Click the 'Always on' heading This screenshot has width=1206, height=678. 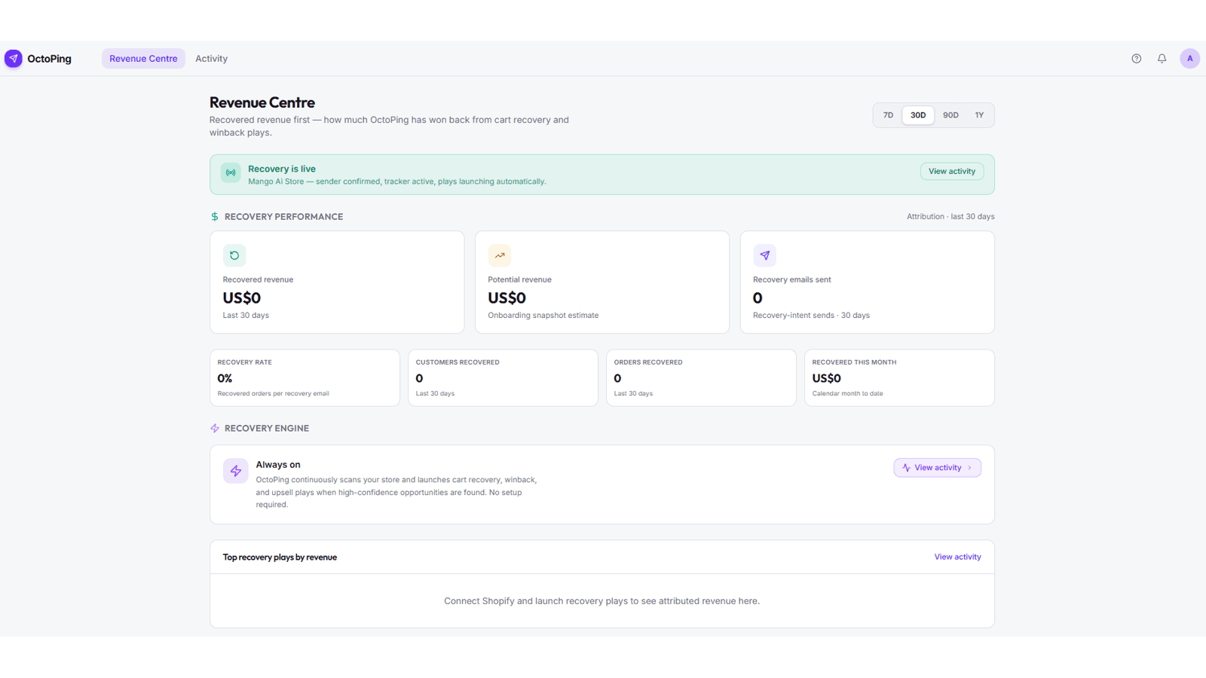(278, 465)
